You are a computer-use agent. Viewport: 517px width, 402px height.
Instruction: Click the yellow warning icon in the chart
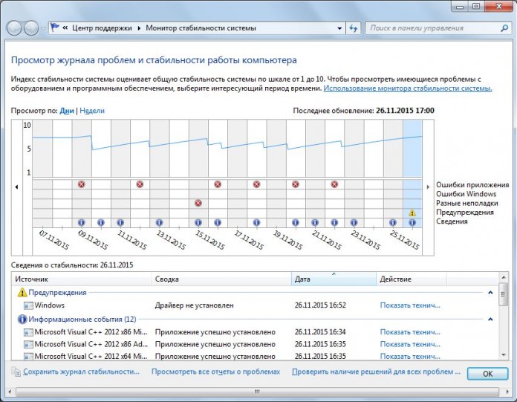pos(412,213)
